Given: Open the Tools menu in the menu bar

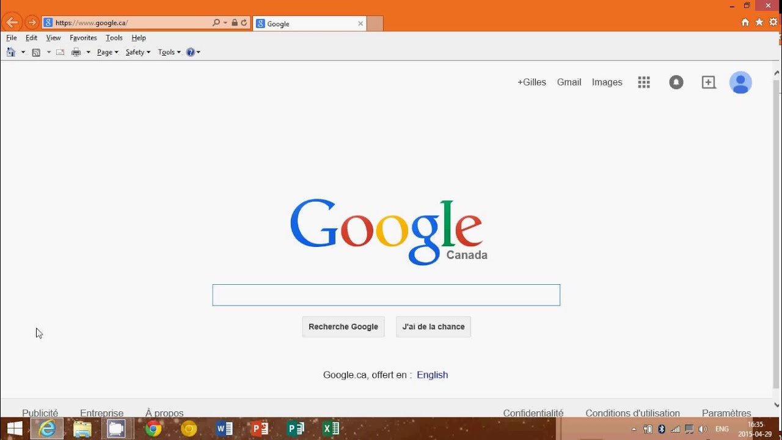Looking at the screenshot, I should pos(114,38).
